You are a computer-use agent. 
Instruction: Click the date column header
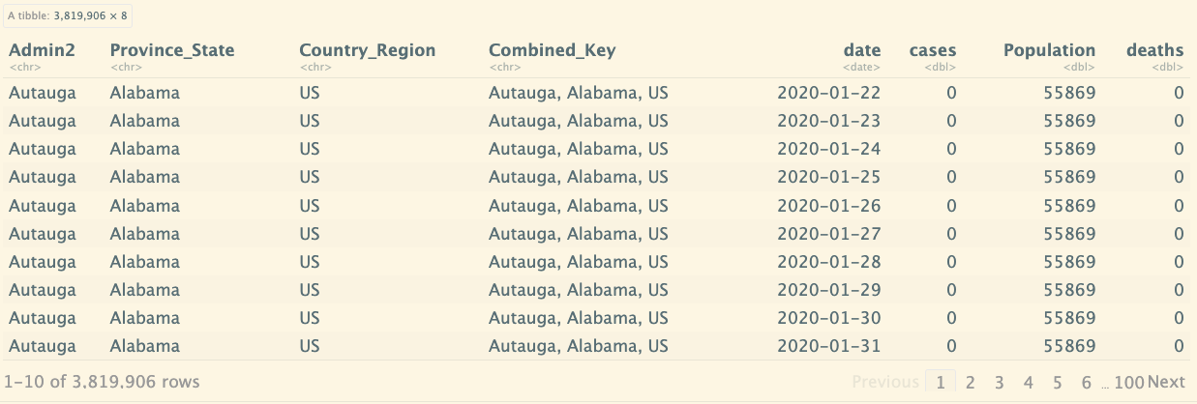[862, 50]
